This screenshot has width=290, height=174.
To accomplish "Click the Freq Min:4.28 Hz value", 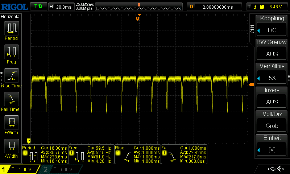I will 99,161.
